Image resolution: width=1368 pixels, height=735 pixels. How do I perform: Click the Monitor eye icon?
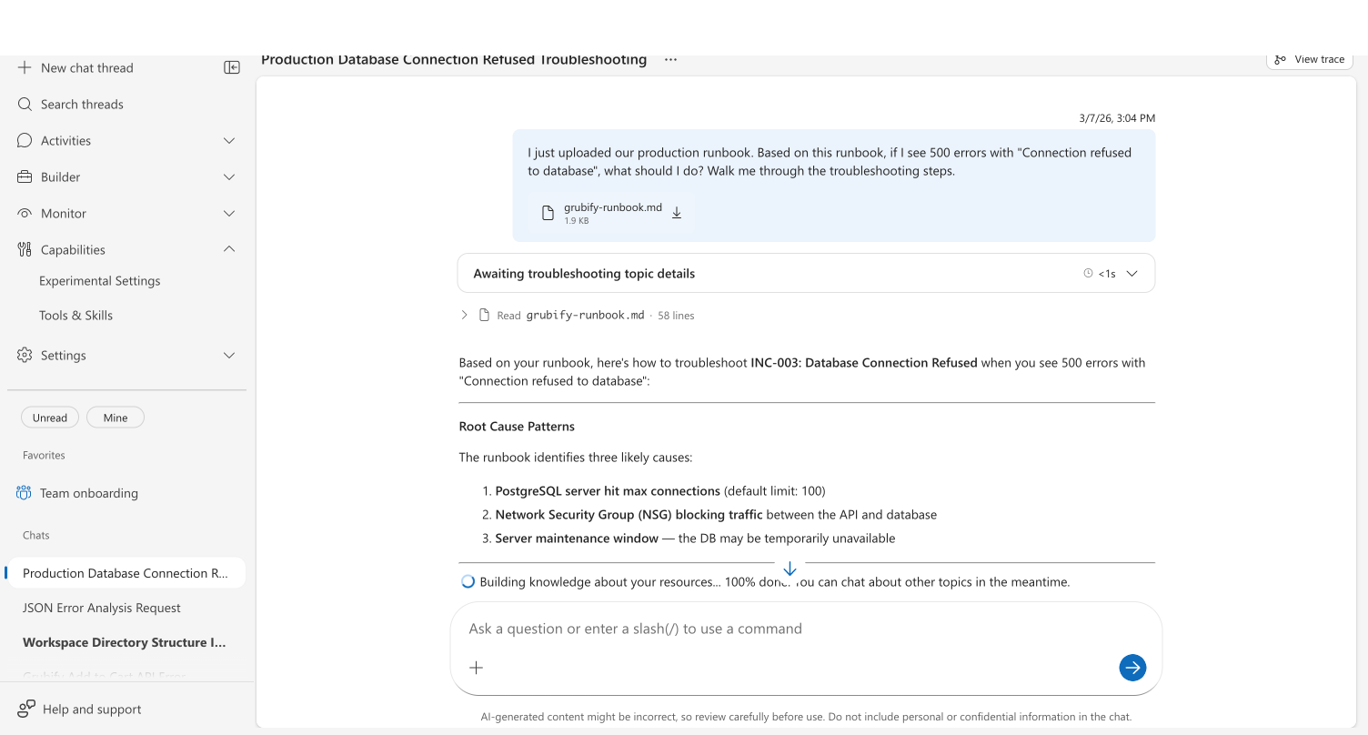click(x=25, y=213)
